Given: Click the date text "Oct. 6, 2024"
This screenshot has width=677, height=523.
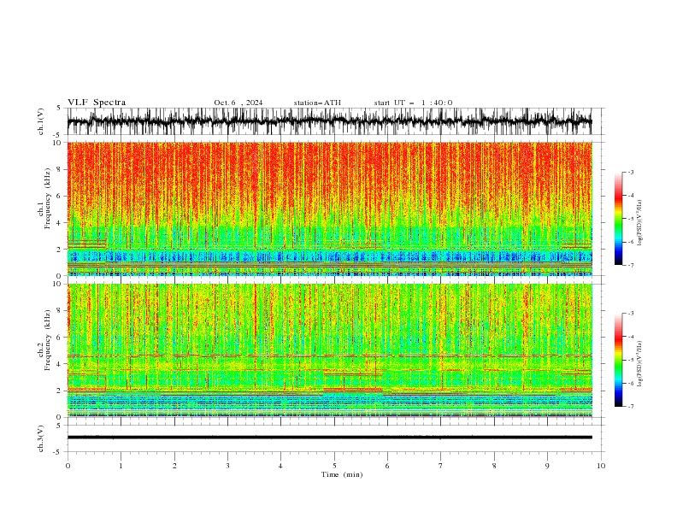Looking at the screenshot, I should (238, 103).
